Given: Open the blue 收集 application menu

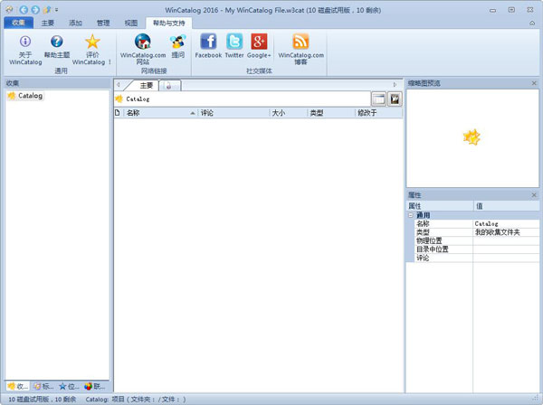Looking at the screenshot, I should coord(19,23).
